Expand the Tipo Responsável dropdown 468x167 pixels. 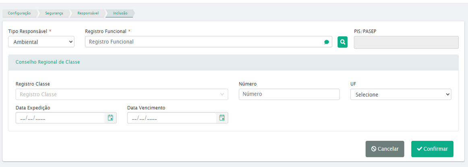(41, 42)
